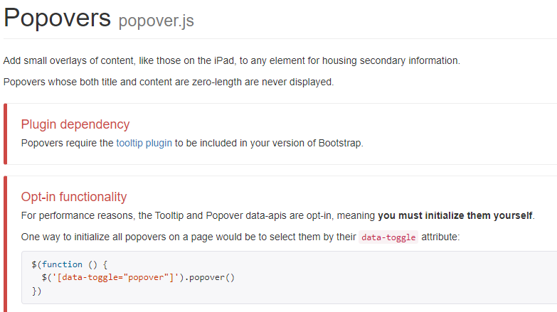Click the bold 'you must initialize them yourself' text

(x=455, y=215)
